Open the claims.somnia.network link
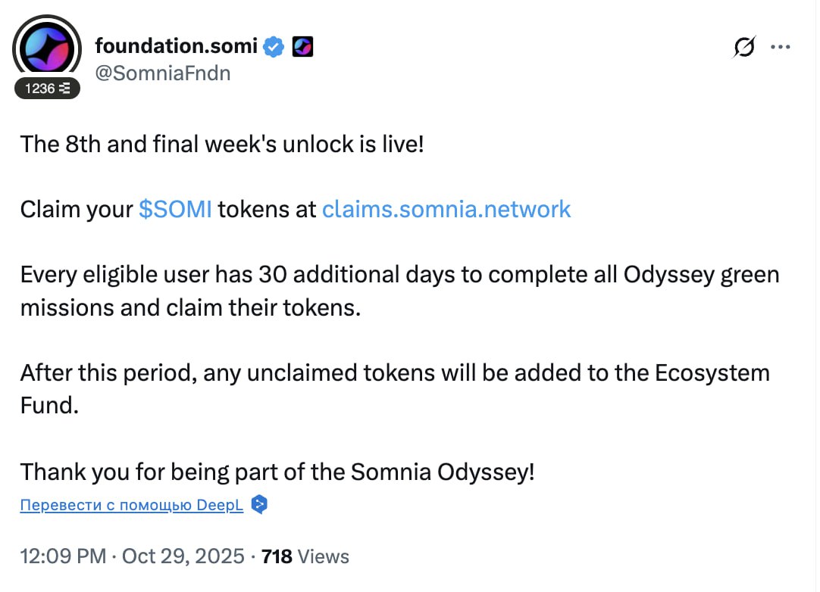Screen dimensions: 820x592 click(x=446, y=209)
